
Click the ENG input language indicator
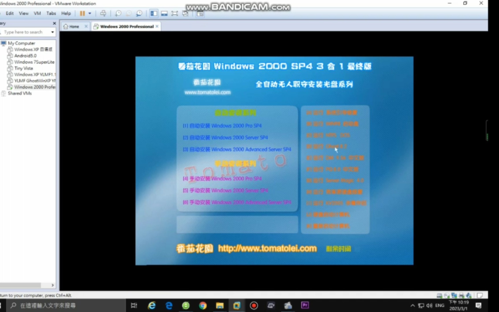(440, 305)
